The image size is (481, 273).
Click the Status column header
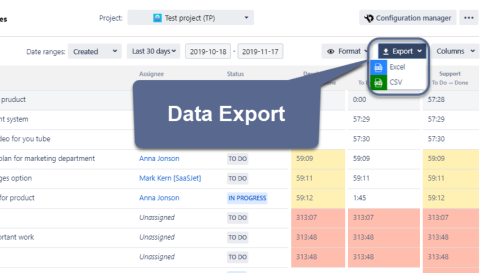(235, 74)
